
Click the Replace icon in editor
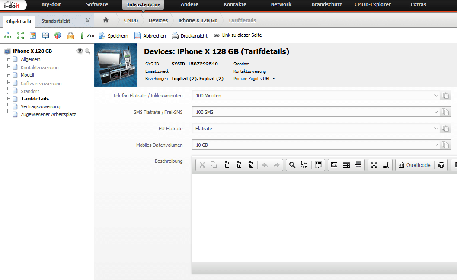tap(304, 165)
